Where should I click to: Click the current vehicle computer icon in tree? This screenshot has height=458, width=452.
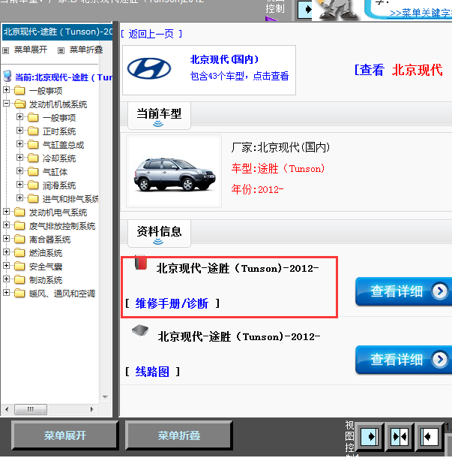[x=7, y=76]
